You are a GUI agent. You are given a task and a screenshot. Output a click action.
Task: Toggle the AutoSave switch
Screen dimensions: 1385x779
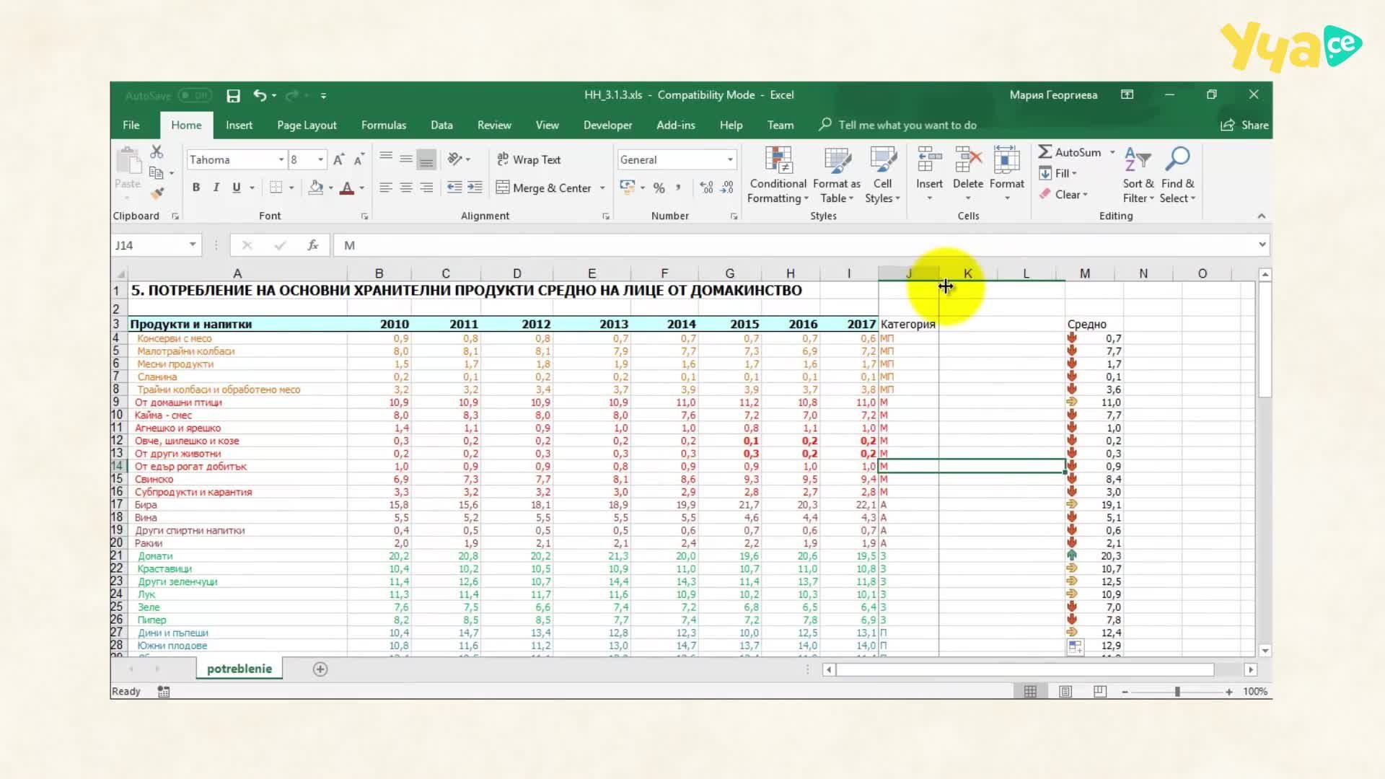(x=195, y=95)
